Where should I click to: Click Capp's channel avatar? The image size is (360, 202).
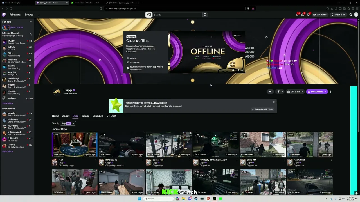point(57,92)
